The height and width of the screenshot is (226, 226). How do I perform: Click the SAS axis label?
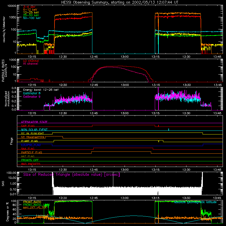pyautogui.click(x=3, y=184)
